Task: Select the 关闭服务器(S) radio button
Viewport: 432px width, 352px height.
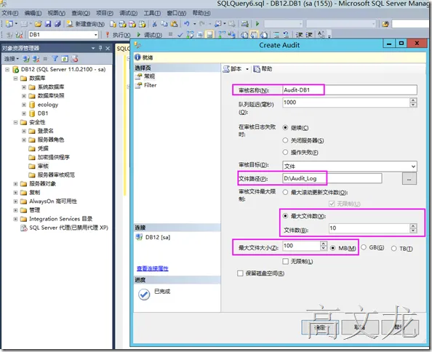Action: tap(285, 140)
